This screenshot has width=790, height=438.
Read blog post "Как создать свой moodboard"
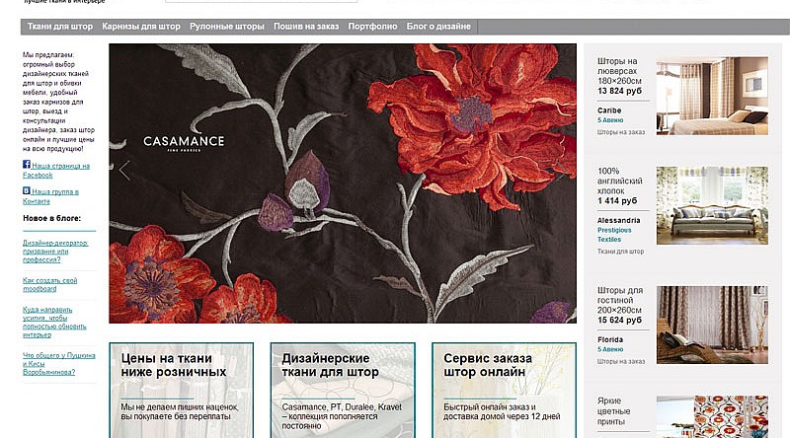pyautogui.click(x=49, y=285)
